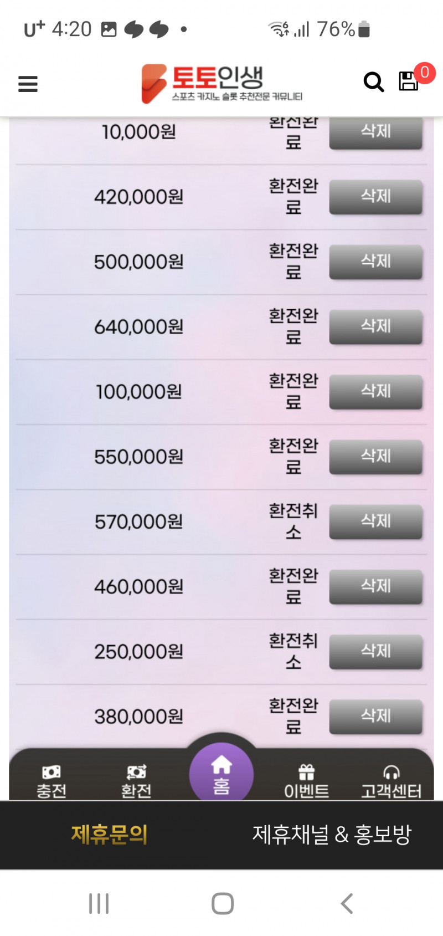Screen dimensions: 443x936
Task: Open the cart save icon
Action: pos(409,81)
